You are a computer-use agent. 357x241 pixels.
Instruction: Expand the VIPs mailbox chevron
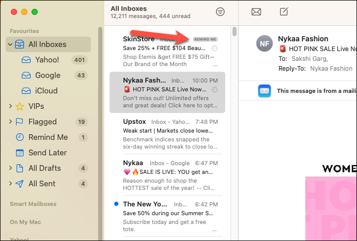point(10,106)
